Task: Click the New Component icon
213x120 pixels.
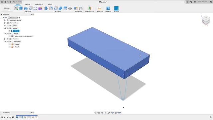Action: (x=76, y=8)
